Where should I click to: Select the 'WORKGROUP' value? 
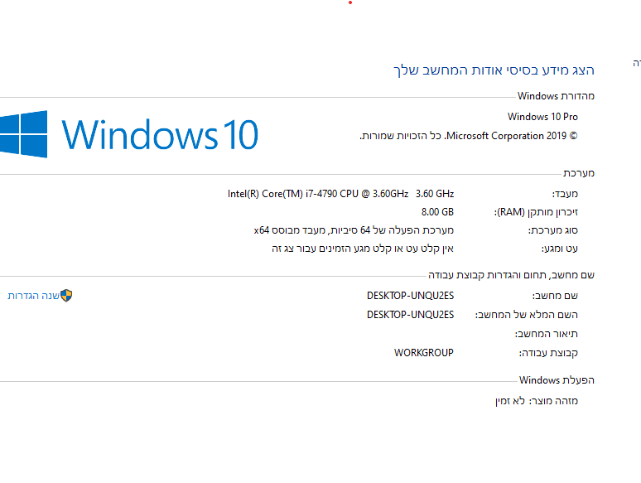[x=423, y=353]
